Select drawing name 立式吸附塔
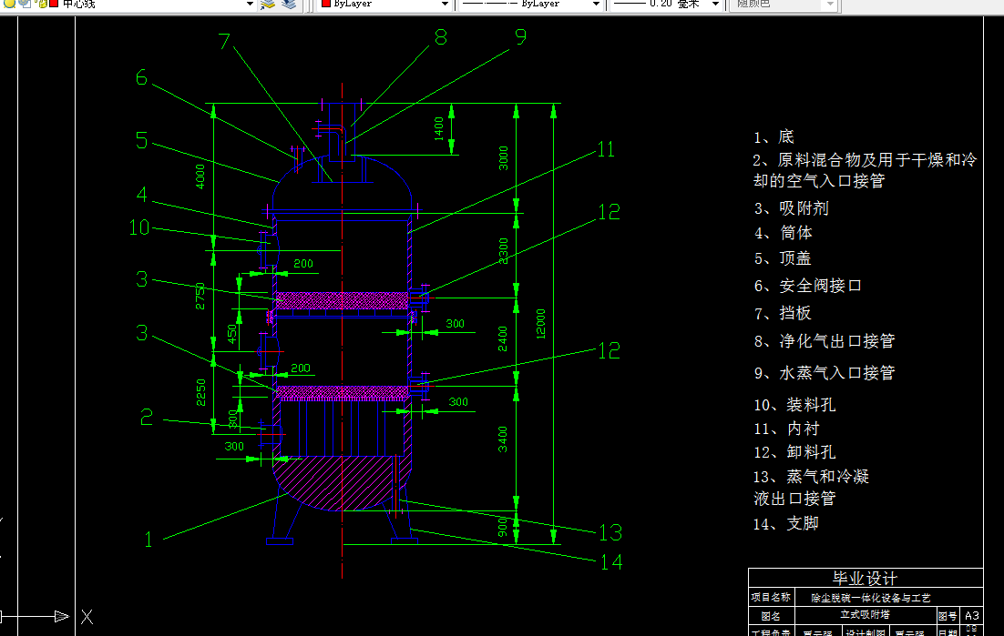Image resolution: width=1004 pixels, height=636 pixels. [x=865, y=614]
